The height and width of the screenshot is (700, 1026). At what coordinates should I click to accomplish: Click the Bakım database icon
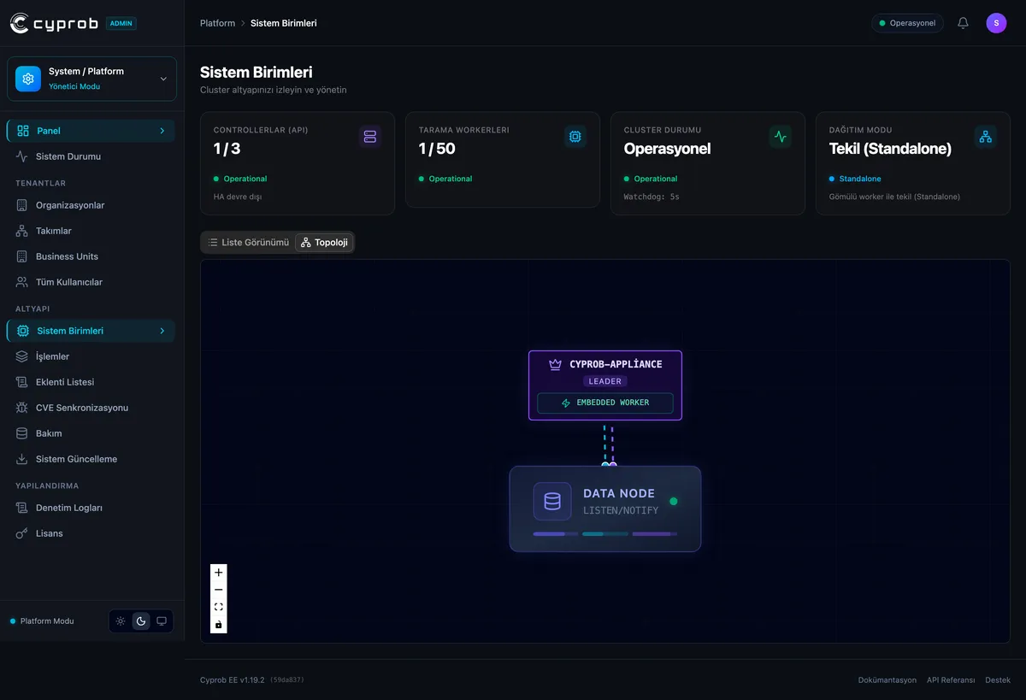click(x=22, y=433)
